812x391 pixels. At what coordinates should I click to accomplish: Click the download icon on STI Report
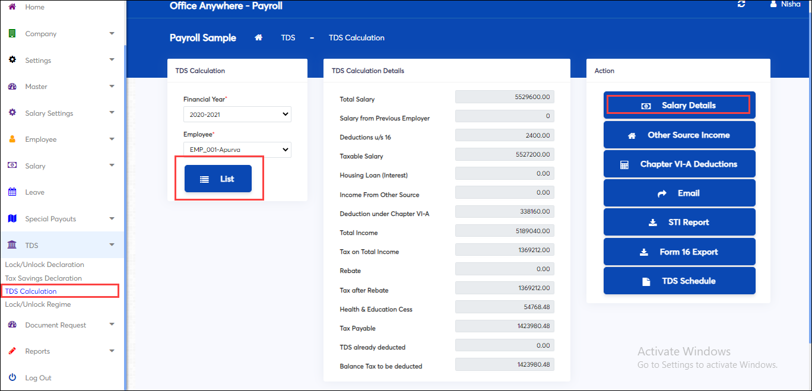tap(653, 222)
